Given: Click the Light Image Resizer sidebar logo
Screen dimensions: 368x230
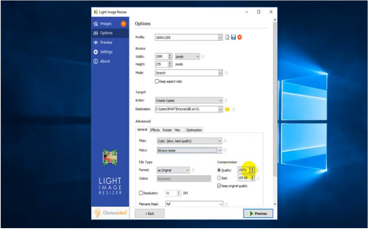Looking at the screenshot, I should pyautogui.click(x=110, y=172).
